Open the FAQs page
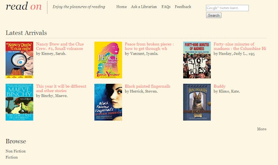The width and height of the screenshot is (278, 165). (x=166, y=7)
